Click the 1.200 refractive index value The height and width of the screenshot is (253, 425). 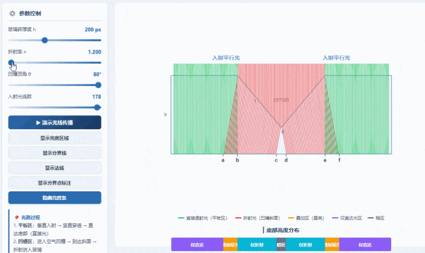pos(94,52)
